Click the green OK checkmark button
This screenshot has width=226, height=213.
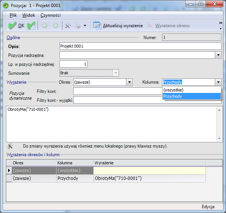16,26
